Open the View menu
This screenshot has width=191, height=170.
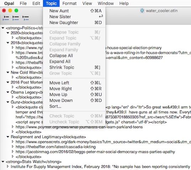[87, 4]
